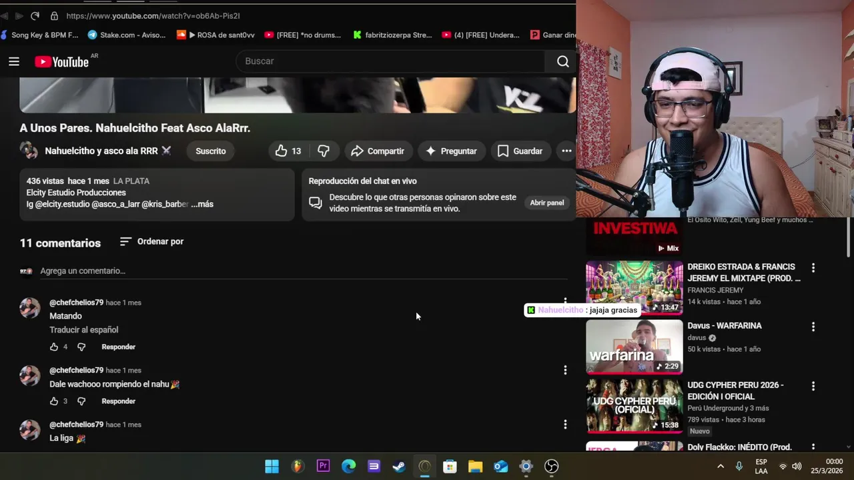The image size is (854, 480).
Task: Share the video with Compartir
Action: click(x=378, y=151)
